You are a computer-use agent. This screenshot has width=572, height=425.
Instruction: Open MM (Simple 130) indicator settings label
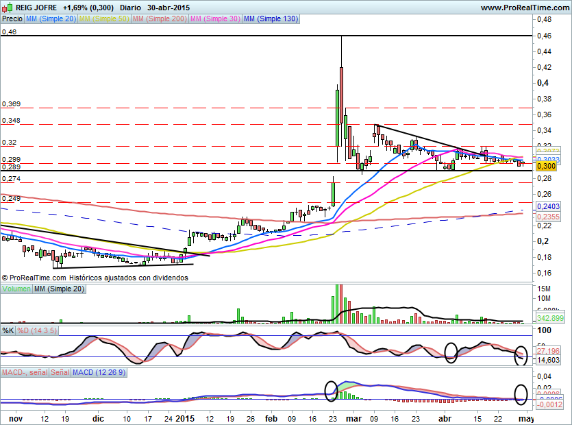coord(271,19)
